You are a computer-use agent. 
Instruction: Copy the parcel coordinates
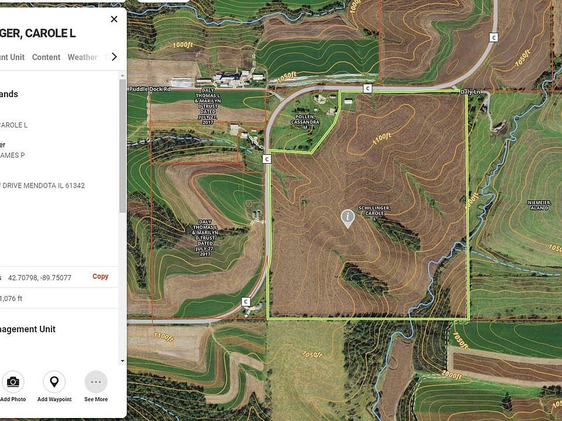[100, 277]
